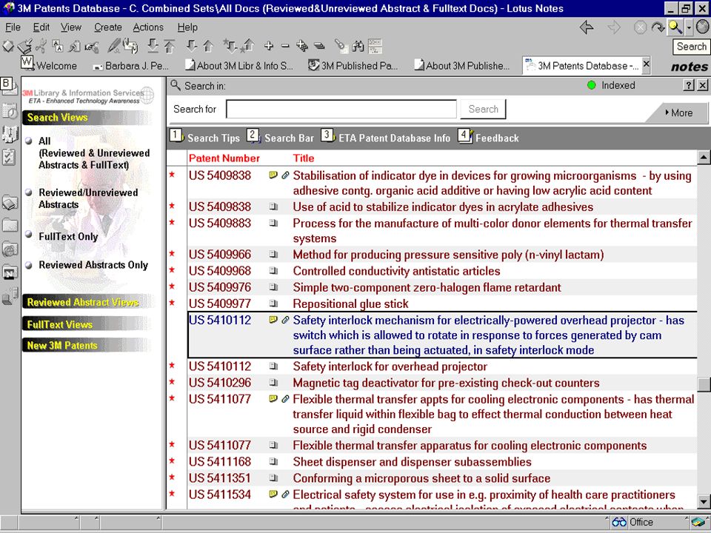
Task: Open the To Do checklist bookmark icon
Action: coord(9,157)
